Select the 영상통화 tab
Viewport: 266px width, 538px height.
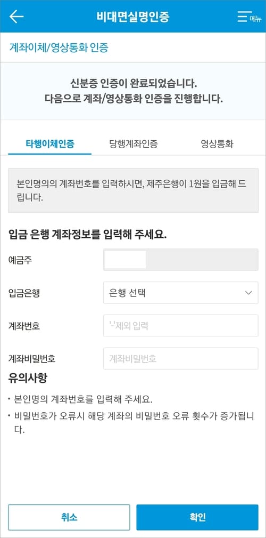coord(217,144)
